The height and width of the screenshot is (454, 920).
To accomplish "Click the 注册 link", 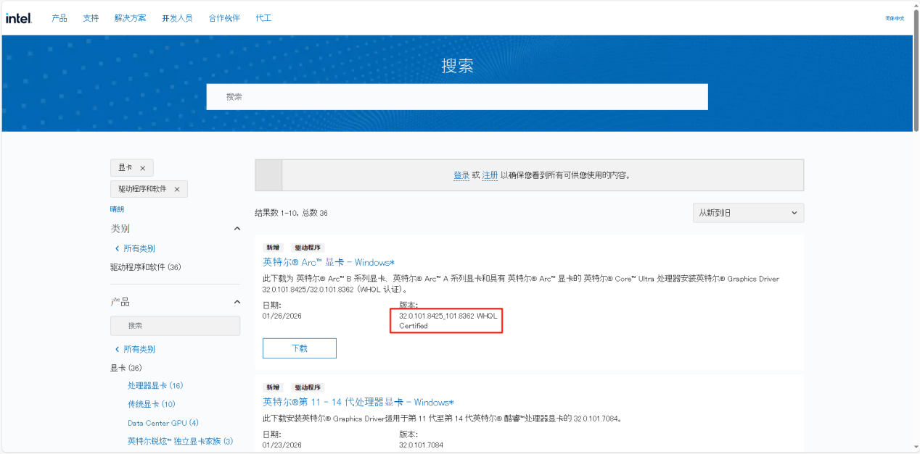I will (490, 175).
